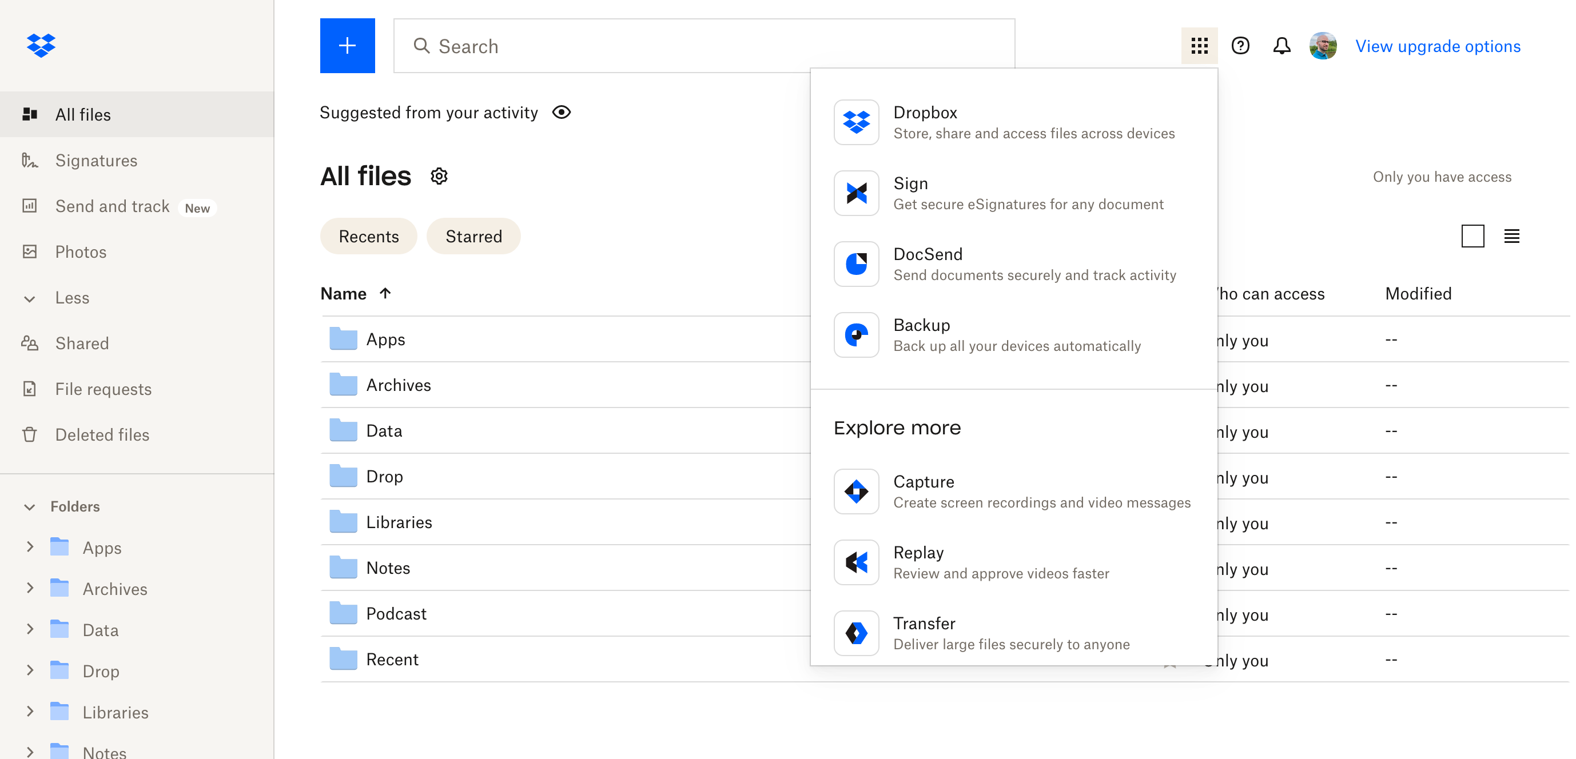
Task: Open File requests in sidebar
Action: [137, 389]
